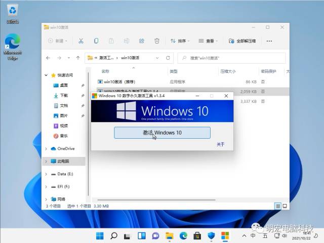Open the 排序 sort dropdown
Image resolution: width=324 pixels, height=243 pixels.
pos(180,41)
